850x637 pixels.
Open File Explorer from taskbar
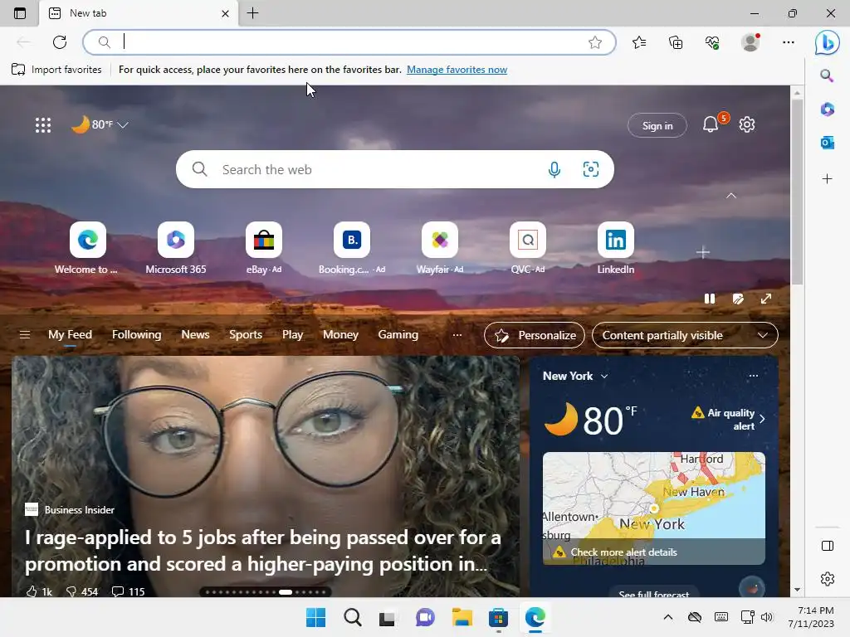462,617
